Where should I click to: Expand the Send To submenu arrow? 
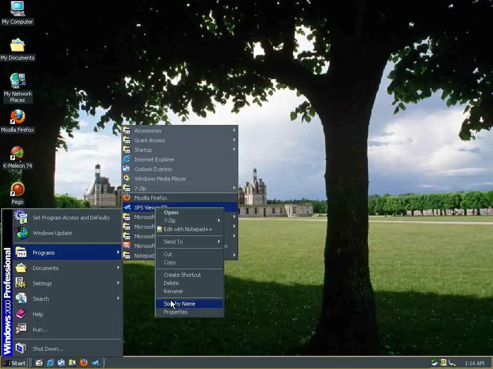tap(219, 241)
